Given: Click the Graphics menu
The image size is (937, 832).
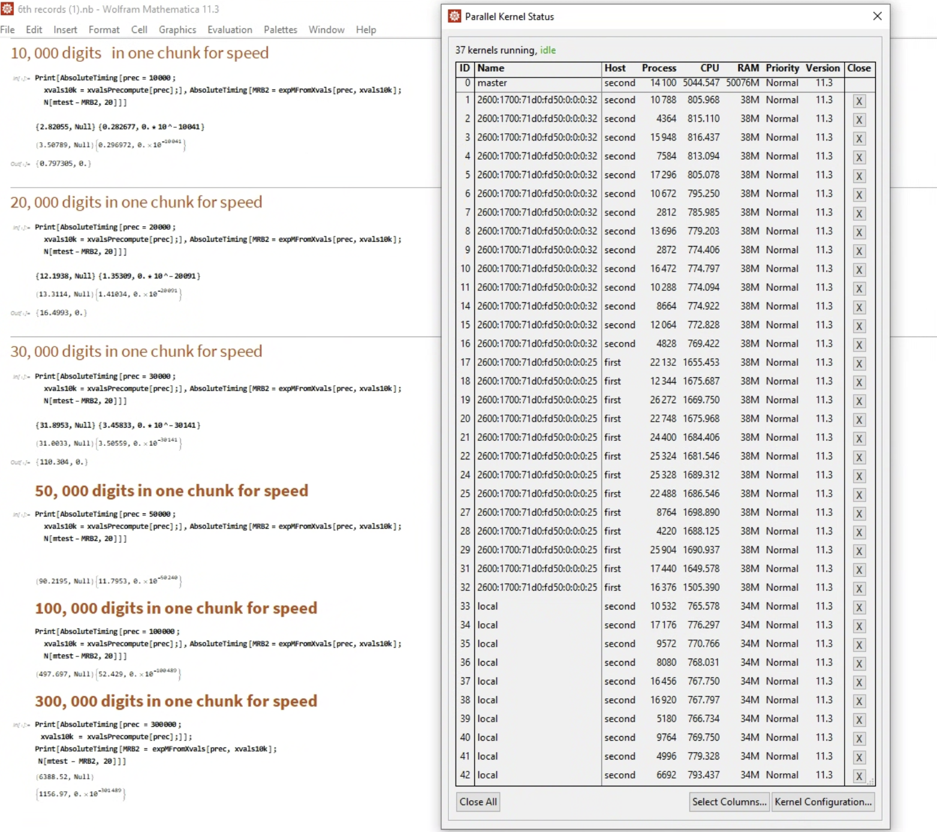Looking at the screenshot, I should tap(177, 29).
